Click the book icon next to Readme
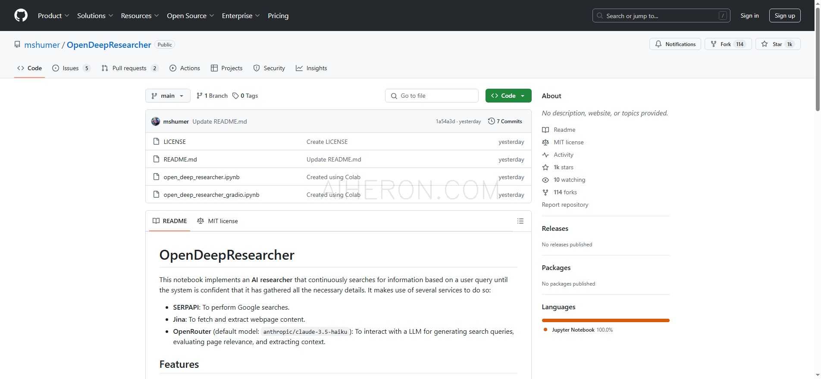This screenshot has width=821, height=379. [x=545, y=130]
